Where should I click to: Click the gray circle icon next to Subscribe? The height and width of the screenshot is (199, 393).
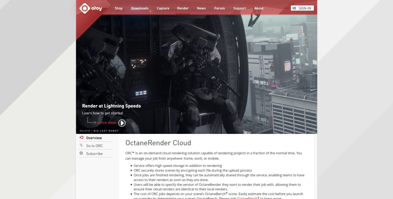coord(81,153)
